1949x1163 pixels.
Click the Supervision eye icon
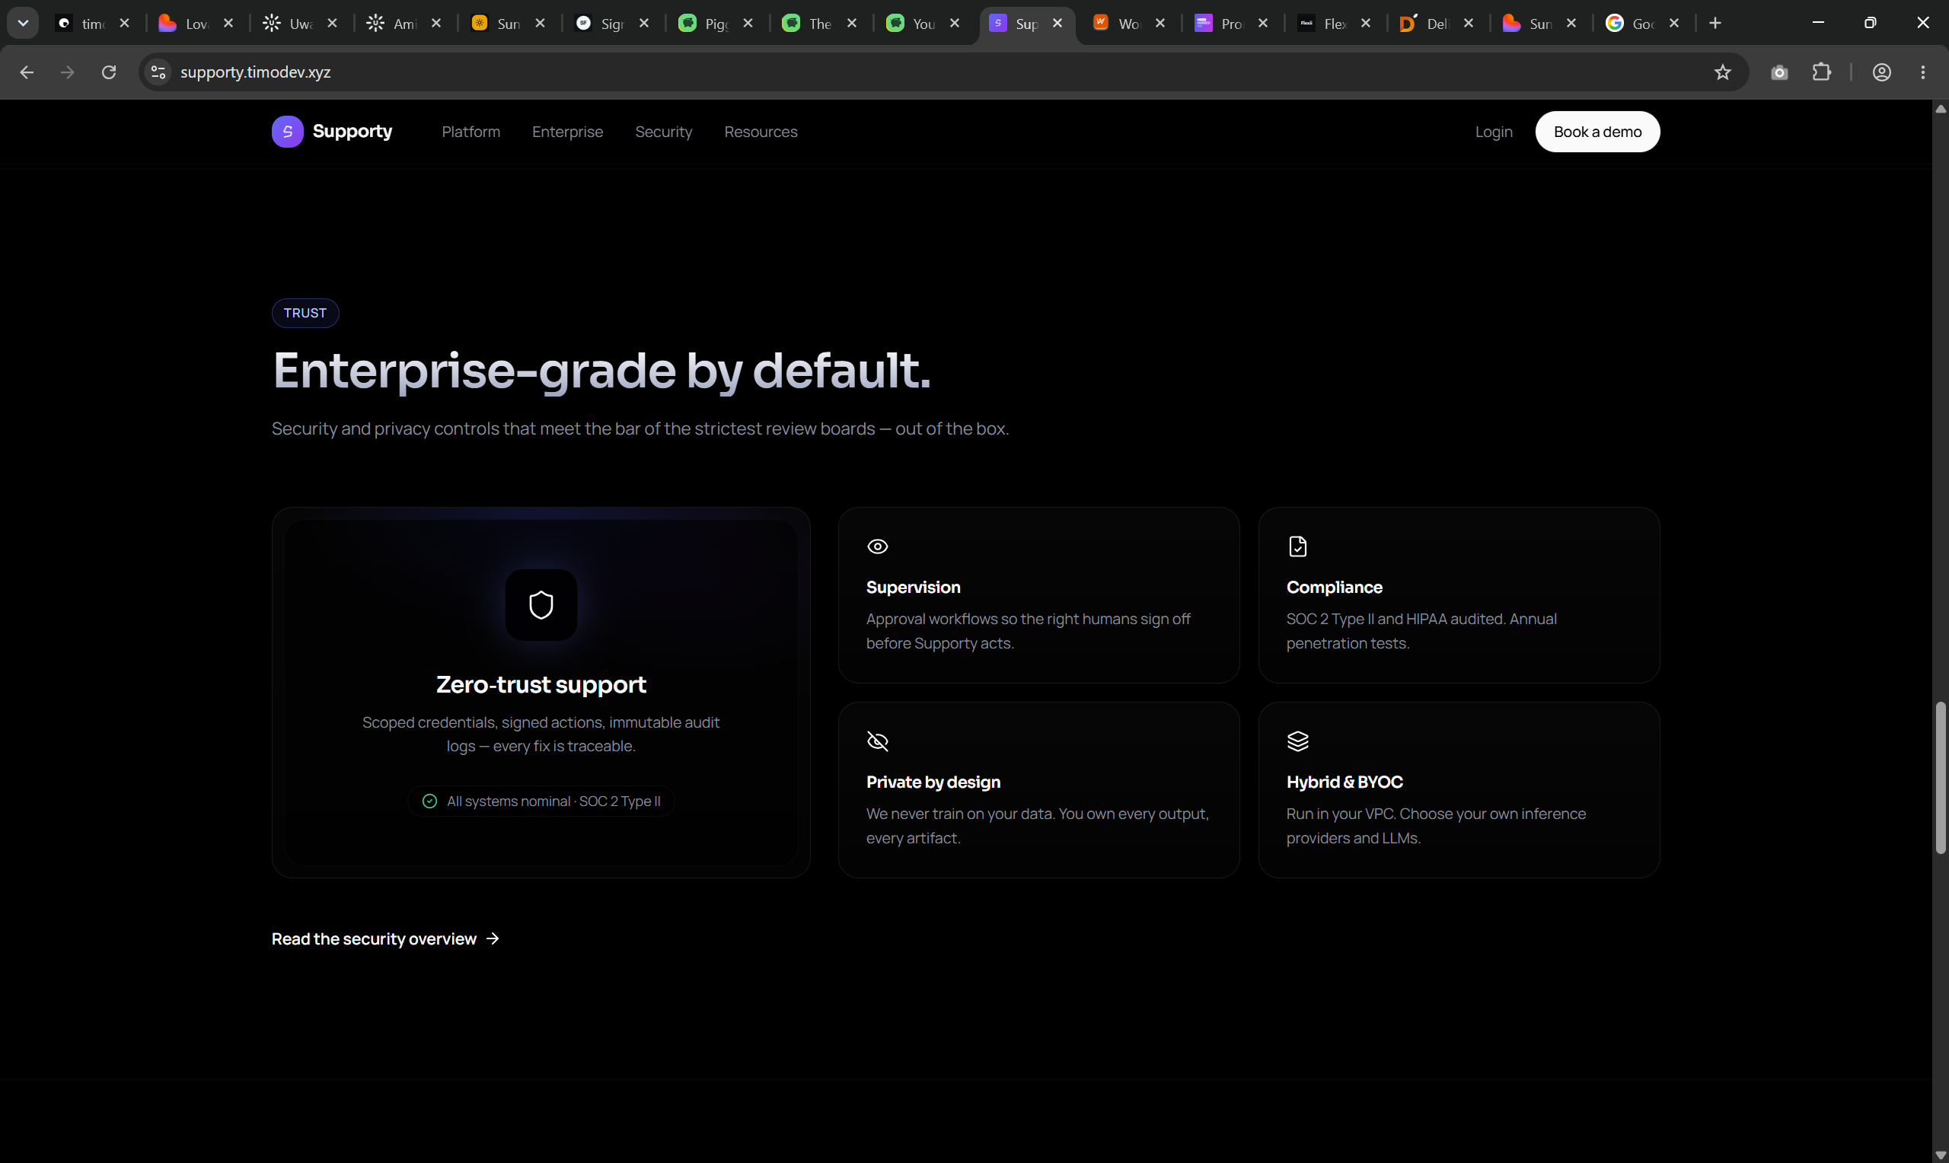(878, 546)
